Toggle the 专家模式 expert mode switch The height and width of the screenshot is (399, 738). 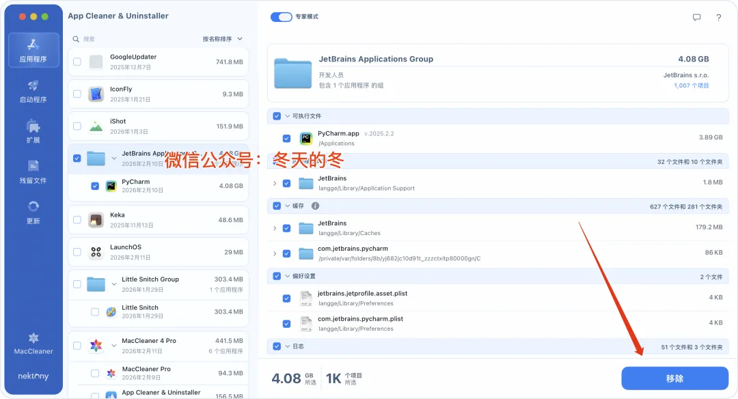coord(281,17)
